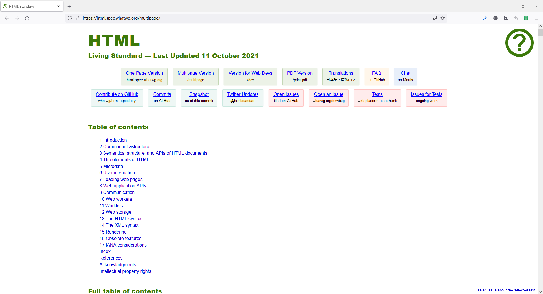Go to 13 The HTML syntax
Image resolution: width=543 pixels, height=294 pixels.
coord(120,219)
